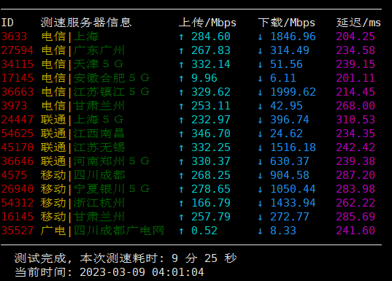The width and height of the screenshot is (392, 281).
Task: Click the ID 26940 entry
Action: click(18, 189)
